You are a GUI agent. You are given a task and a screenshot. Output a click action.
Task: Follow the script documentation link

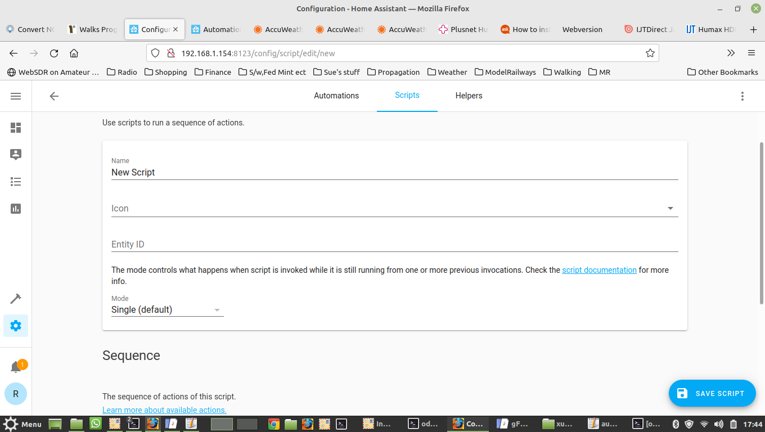pos(599,269)
